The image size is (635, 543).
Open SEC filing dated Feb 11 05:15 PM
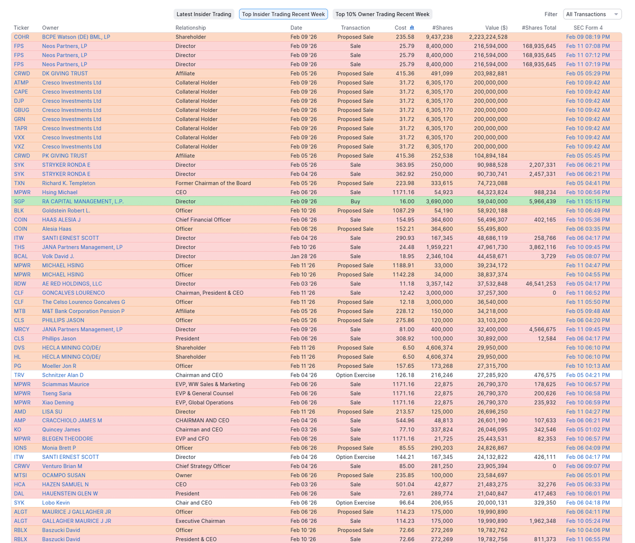[x=587, y=202]
